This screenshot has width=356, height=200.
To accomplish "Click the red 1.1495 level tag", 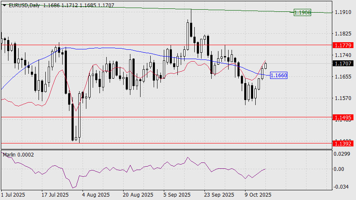I will click(343, 117).
